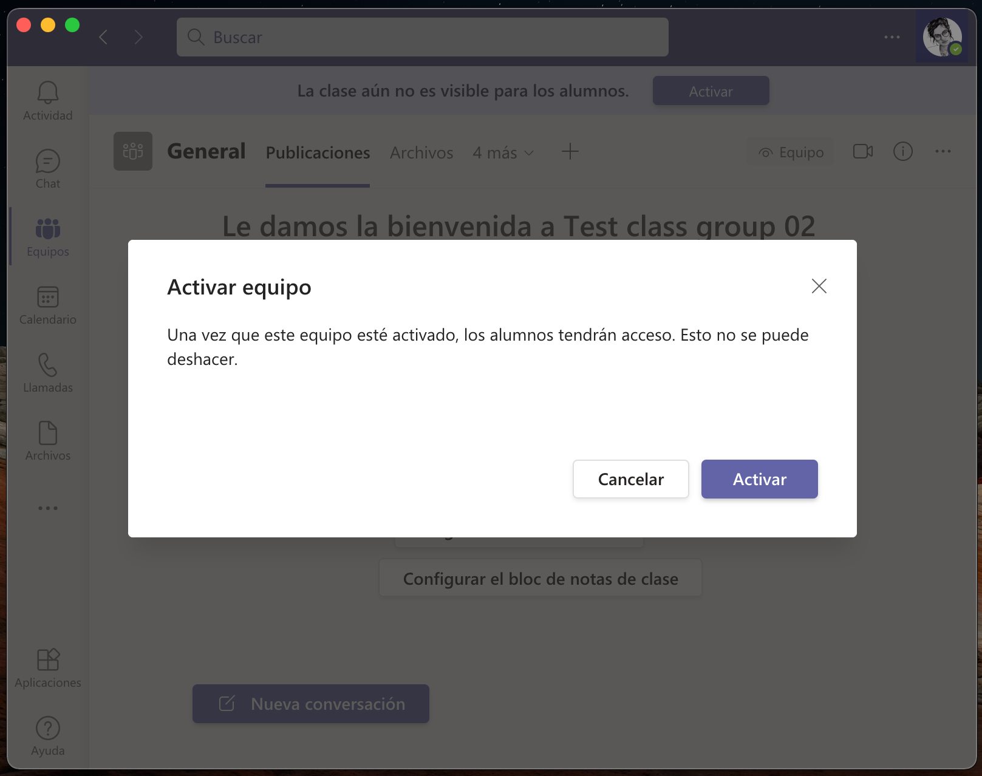Open more apps ellipsis in sidebar

coord(47,508)
